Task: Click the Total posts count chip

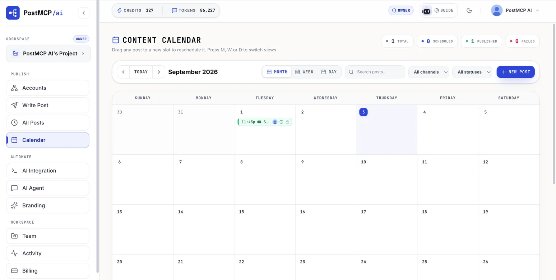Action: [397, 41]
